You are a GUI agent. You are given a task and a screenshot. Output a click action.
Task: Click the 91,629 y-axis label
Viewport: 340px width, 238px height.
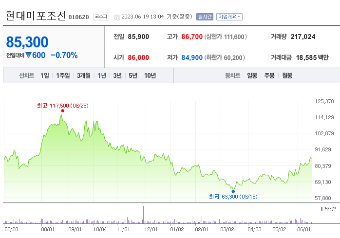pyautogui.click(x=323, y=149)
